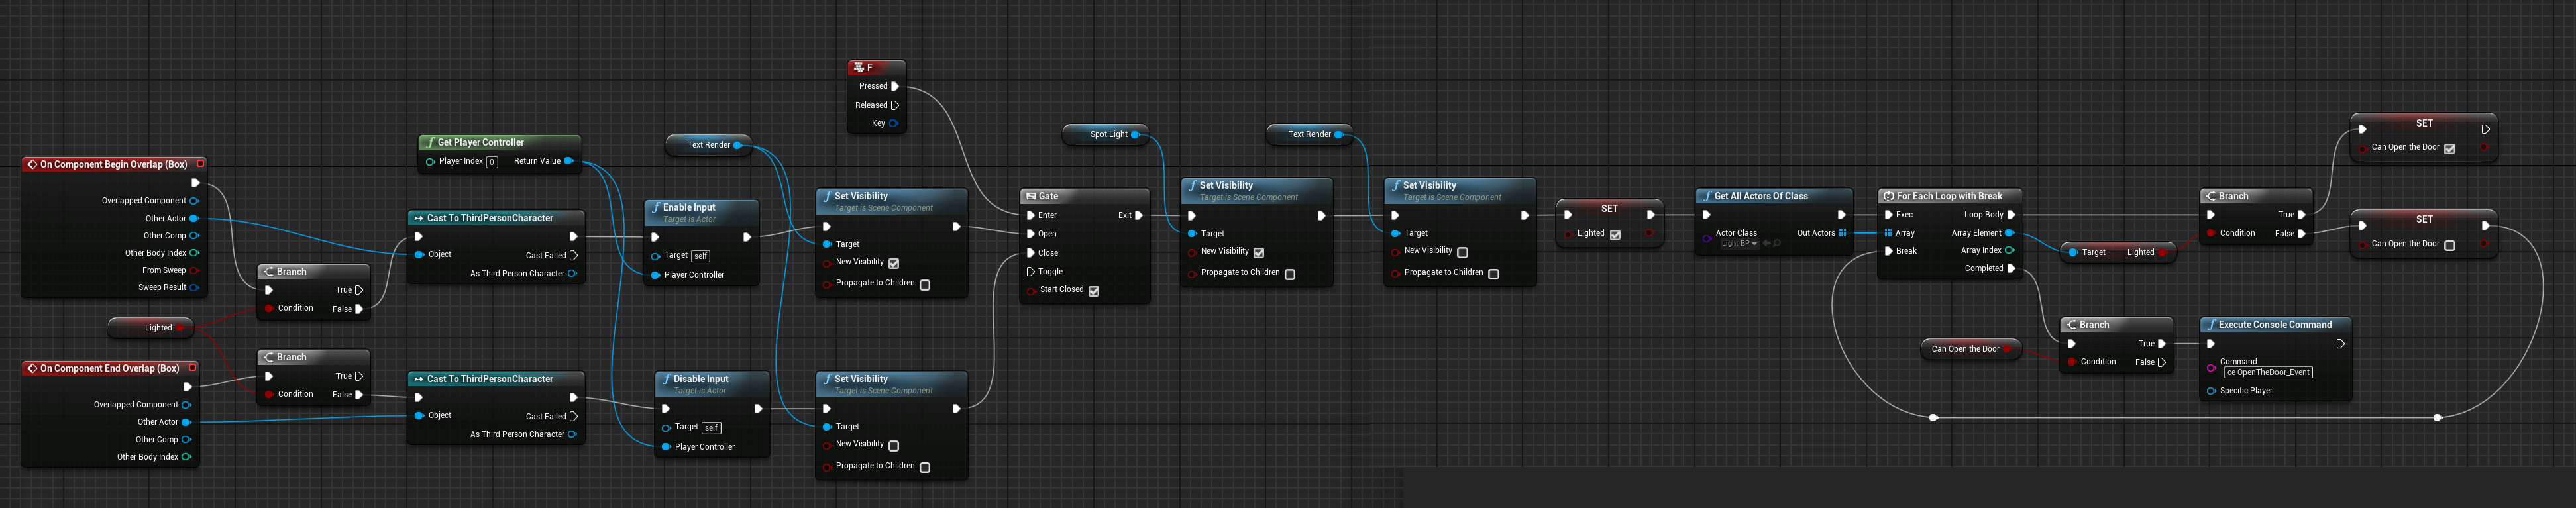Click the F key Pressed execution pin
Image resolution: width=2576 pixels, height=508 pixels.
coord(895,86)
